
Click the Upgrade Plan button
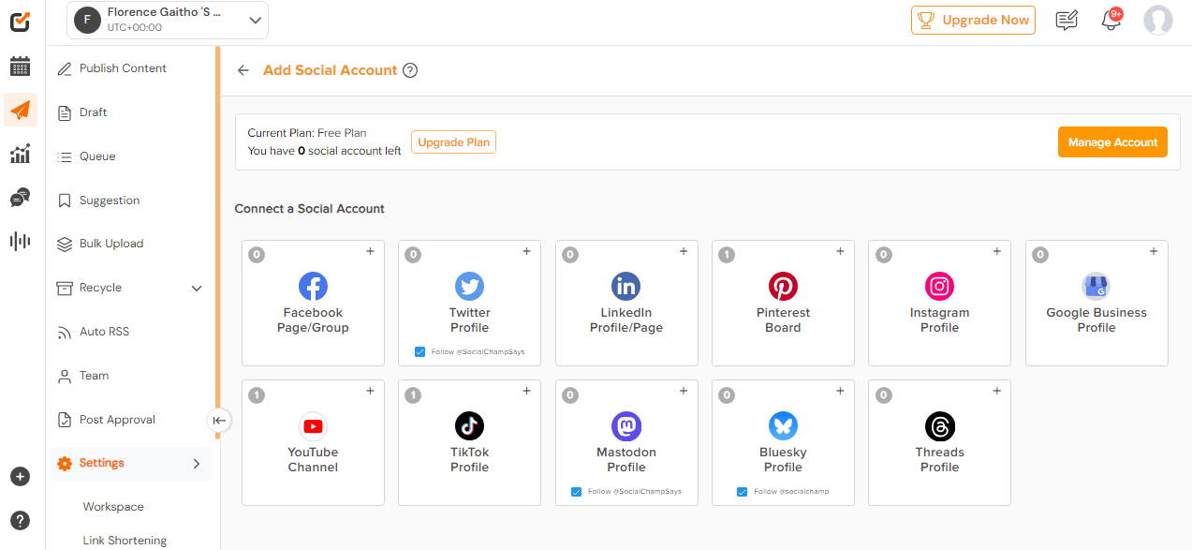(x=453, y=142)
